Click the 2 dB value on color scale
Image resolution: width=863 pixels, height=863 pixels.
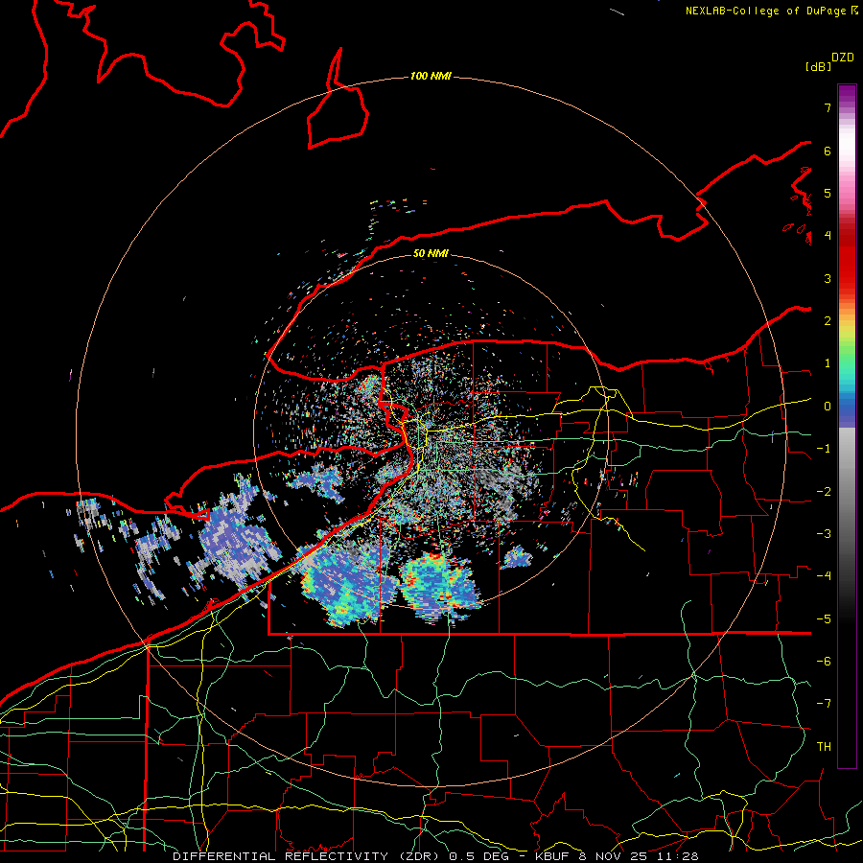(x=828, y=321)
